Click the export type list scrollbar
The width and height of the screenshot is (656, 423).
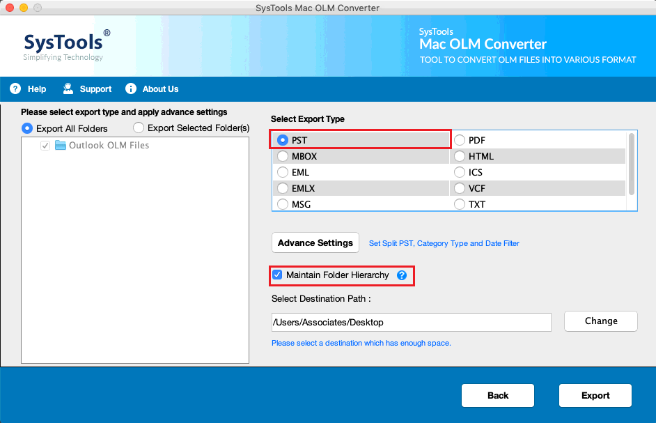[632, 164]
